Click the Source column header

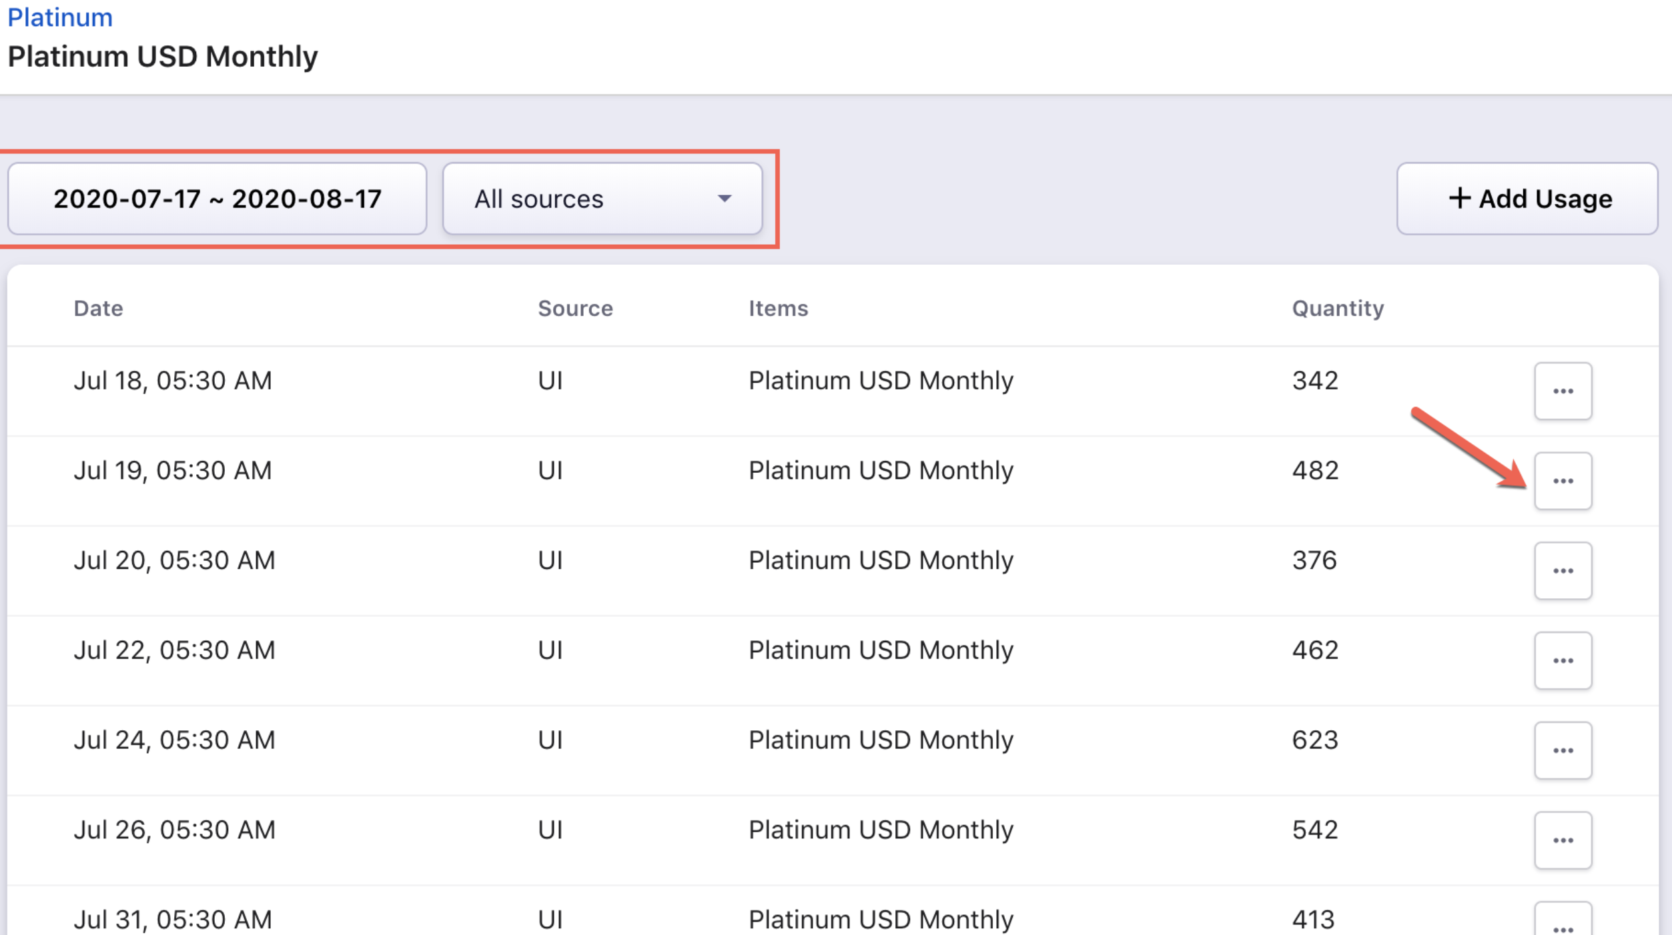click(x=575, y=308)
